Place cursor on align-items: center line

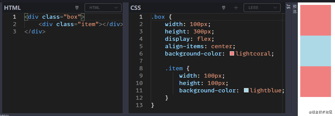(x=200, y=46)
